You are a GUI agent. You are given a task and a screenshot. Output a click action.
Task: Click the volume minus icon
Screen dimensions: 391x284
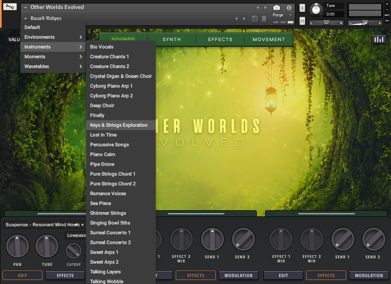(x=350, y=23)
